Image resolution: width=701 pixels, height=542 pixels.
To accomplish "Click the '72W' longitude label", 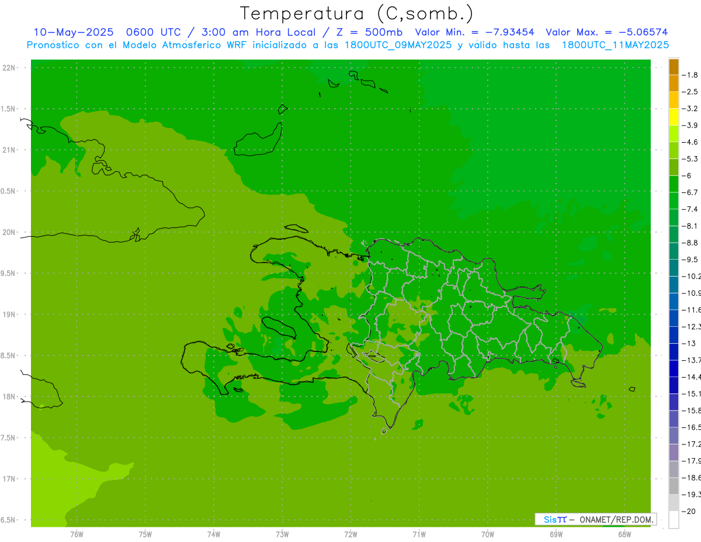I will tap(350, 534).
